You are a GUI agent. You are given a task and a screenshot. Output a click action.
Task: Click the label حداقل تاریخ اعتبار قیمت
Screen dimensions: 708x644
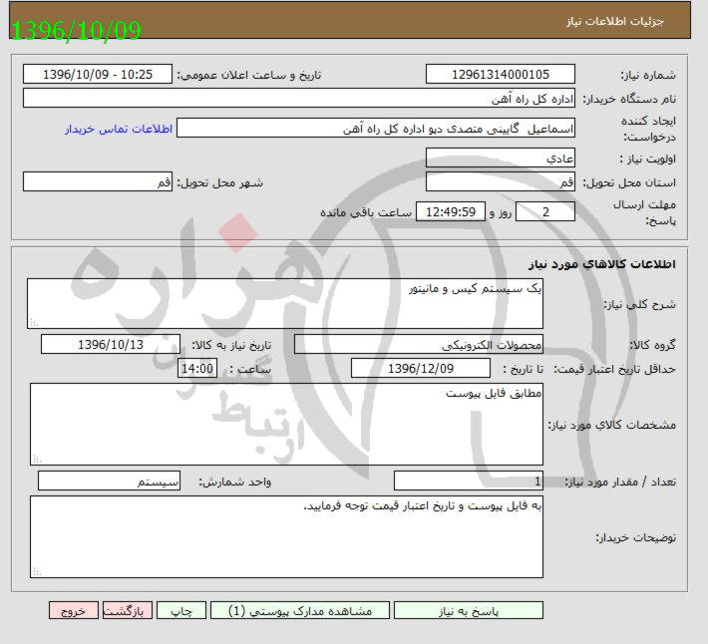coord(615,369)
